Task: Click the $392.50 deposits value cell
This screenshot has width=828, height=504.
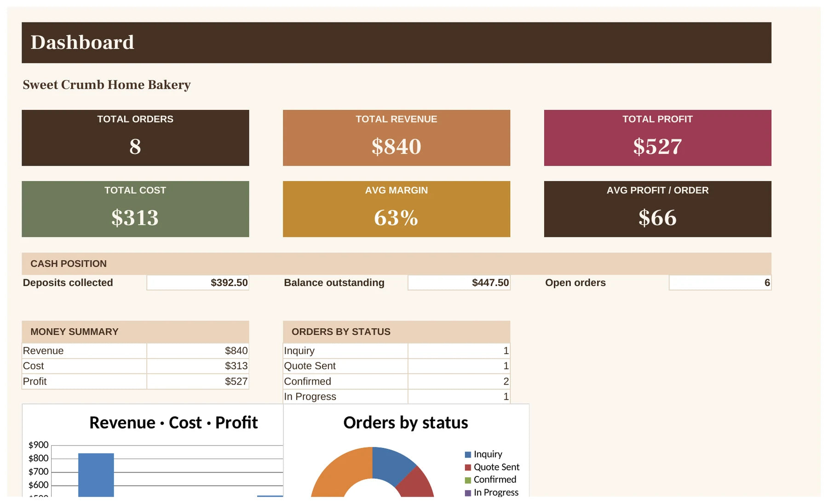Action: (x=198, y=282)
